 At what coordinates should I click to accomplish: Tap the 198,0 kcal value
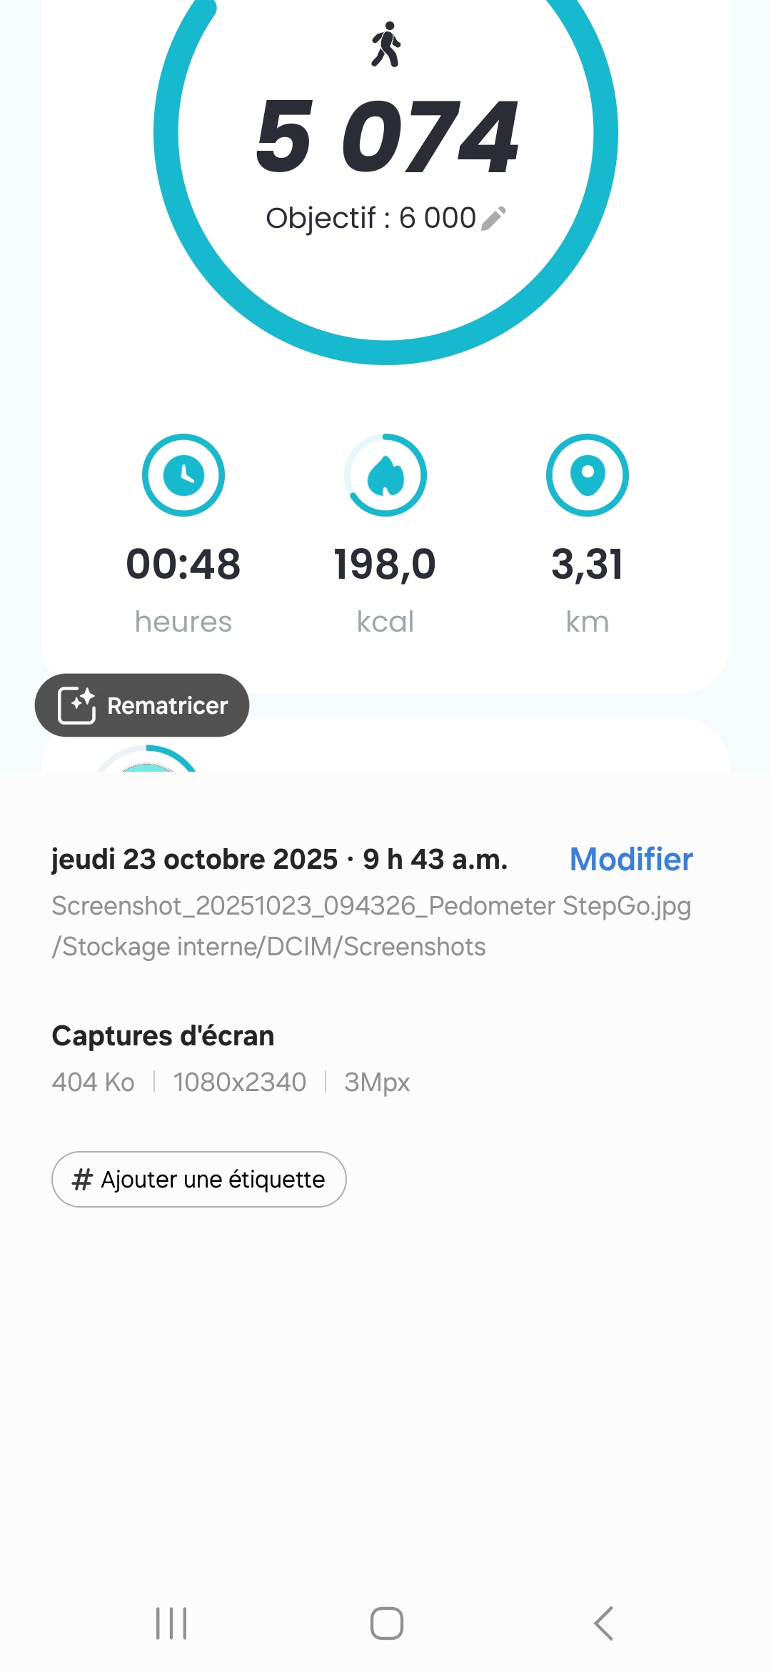pos(385,564)
